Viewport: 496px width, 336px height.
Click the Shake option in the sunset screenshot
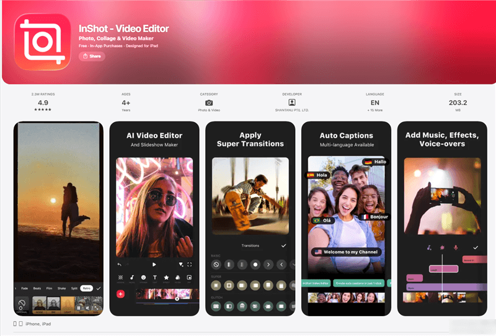click(x=61, y=288)
